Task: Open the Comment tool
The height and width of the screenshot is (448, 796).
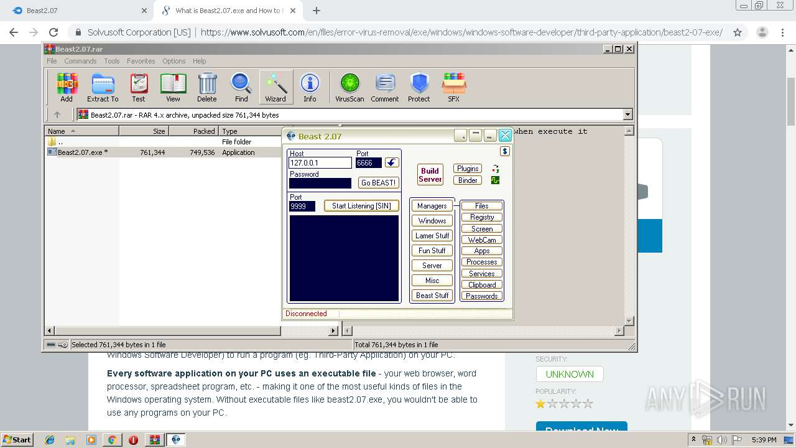Action: click(385, 87)
